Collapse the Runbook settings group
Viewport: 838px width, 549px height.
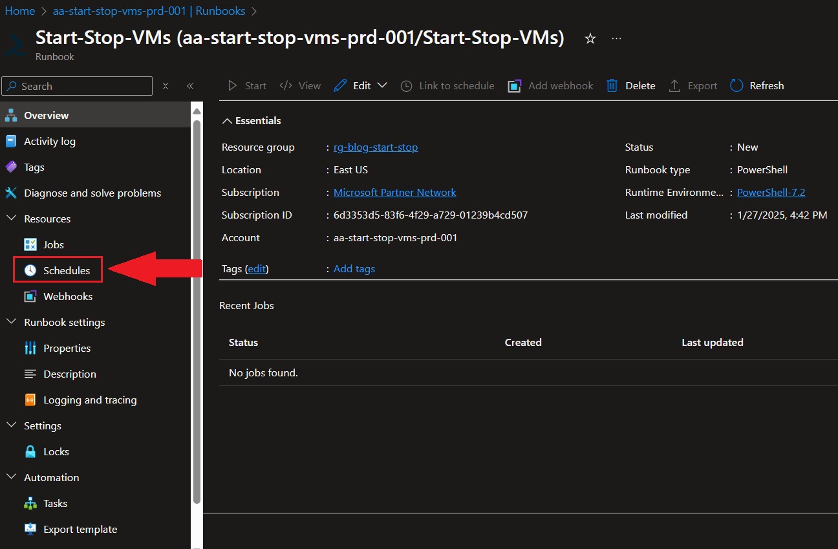[11, 322]
